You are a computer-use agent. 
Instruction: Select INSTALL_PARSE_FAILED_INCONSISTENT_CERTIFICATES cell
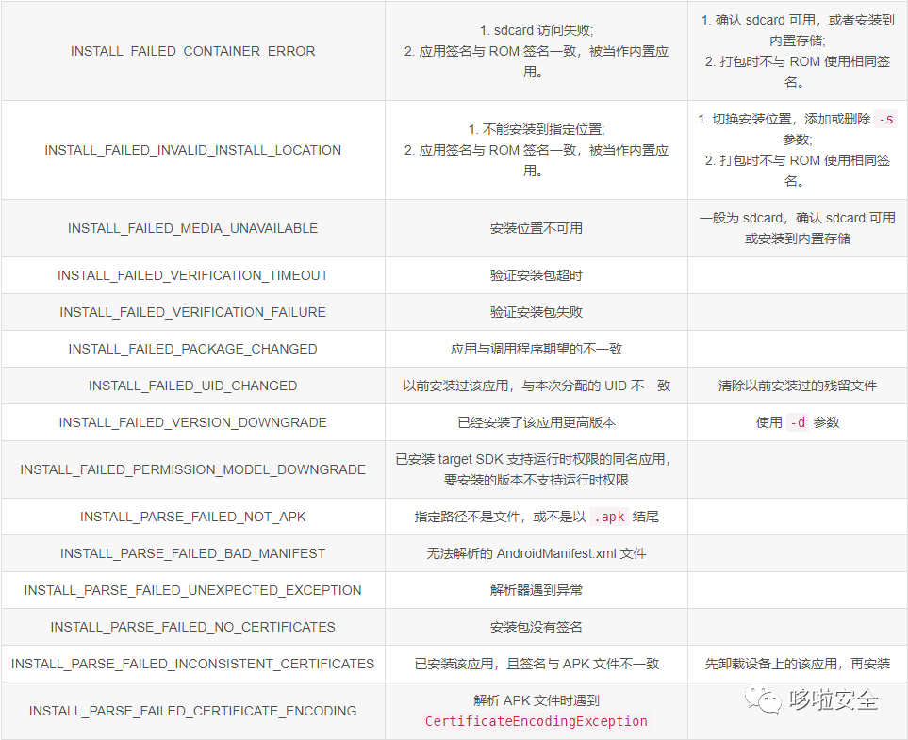pos(193,664)
